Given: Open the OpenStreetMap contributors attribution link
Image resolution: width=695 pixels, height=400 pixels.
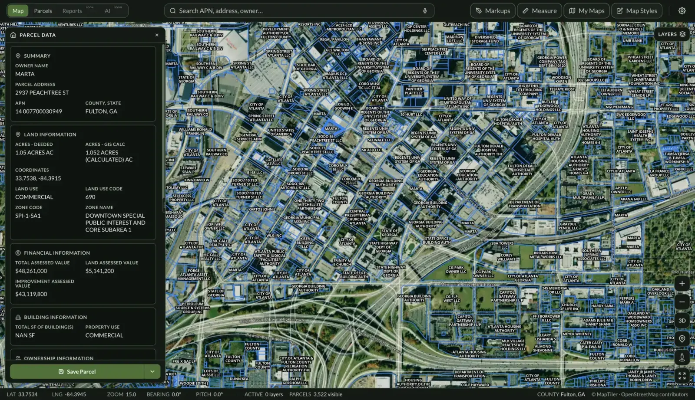Looking at the screenshot, I should tap(655, 394).
